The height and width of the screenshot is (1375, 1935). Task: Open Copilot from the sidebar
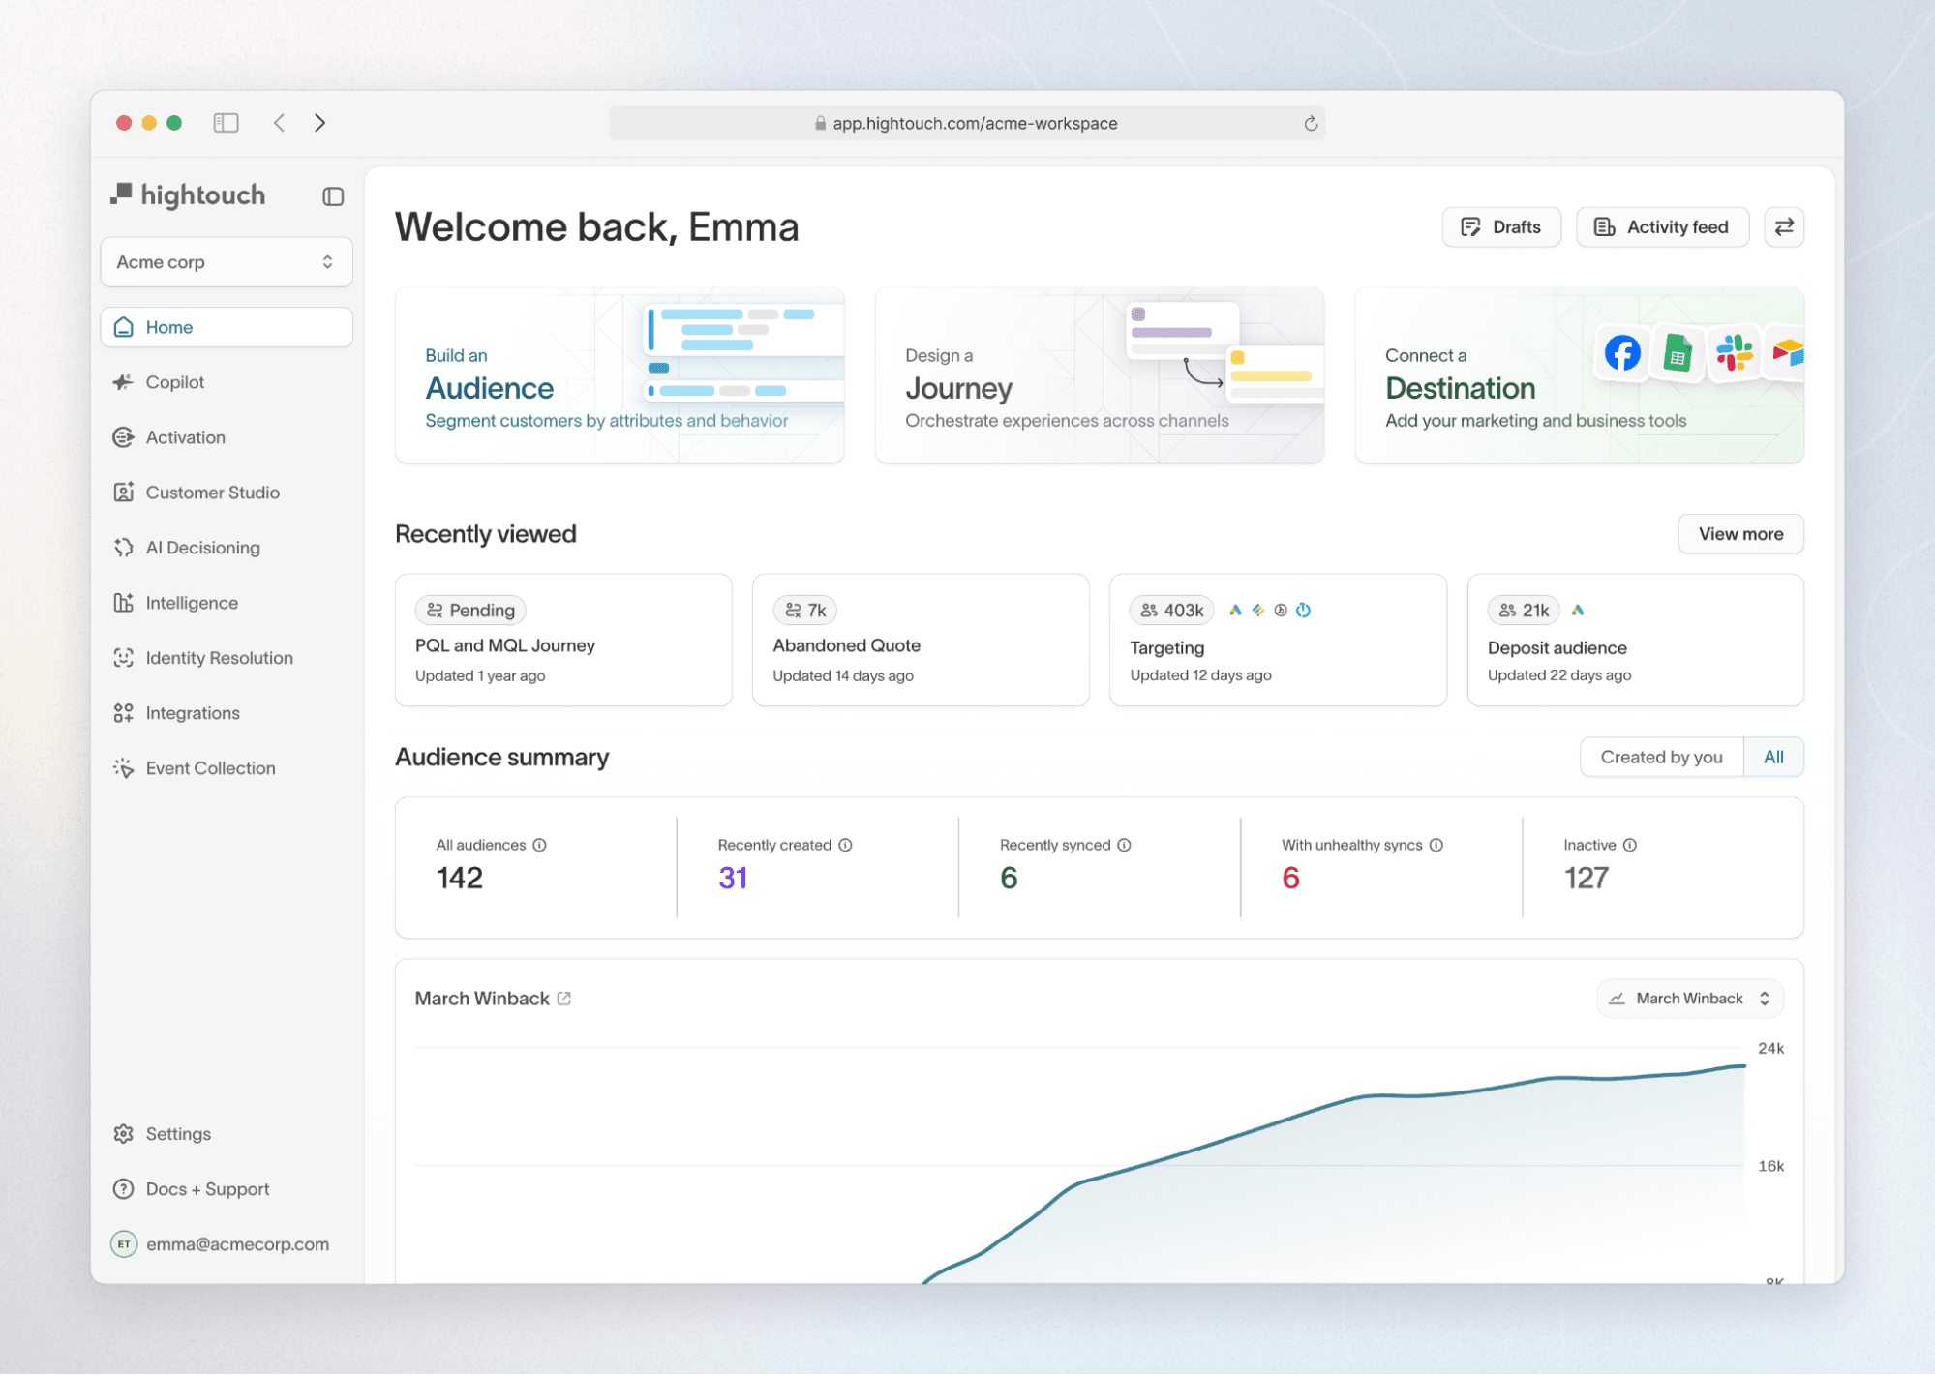pyautogui.click(x=174, y=382)
